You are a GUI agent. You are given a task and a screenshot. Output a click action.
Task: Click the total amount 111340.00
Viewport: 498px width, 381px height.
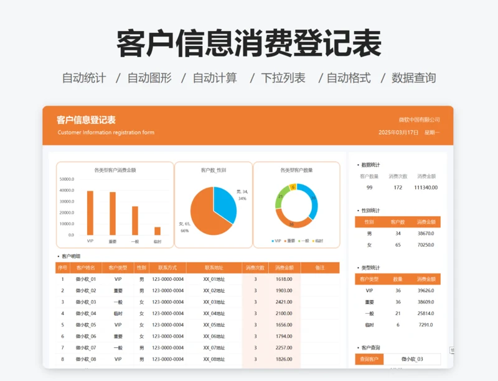click(426, 188)
